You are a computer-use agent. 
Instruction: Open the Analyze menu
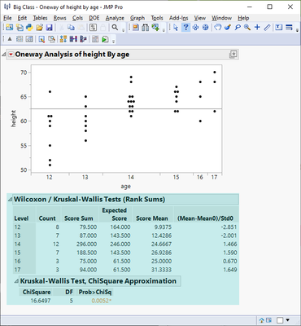115,18
